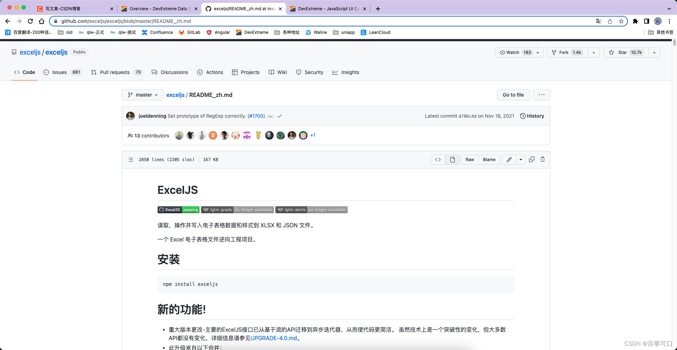Open the 各种地址 bookmark folder
The image size is (677, 350).
(x=287, y=32)
